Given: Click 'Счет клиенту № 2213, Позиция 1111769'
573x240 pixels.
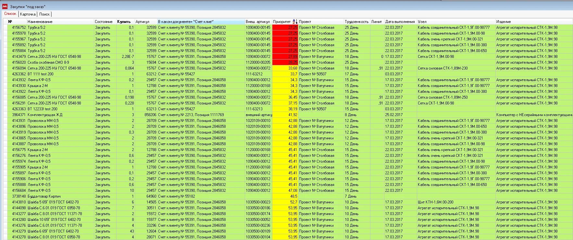Looking at the screenshot, I should click(191, 115).
